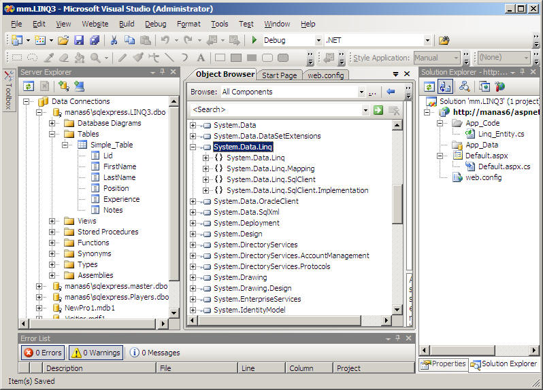The height and width of the screenshot is (390, 543).
Task: Select Linq_Entity.cs in Solution Explorer
Action: (501, 134)
